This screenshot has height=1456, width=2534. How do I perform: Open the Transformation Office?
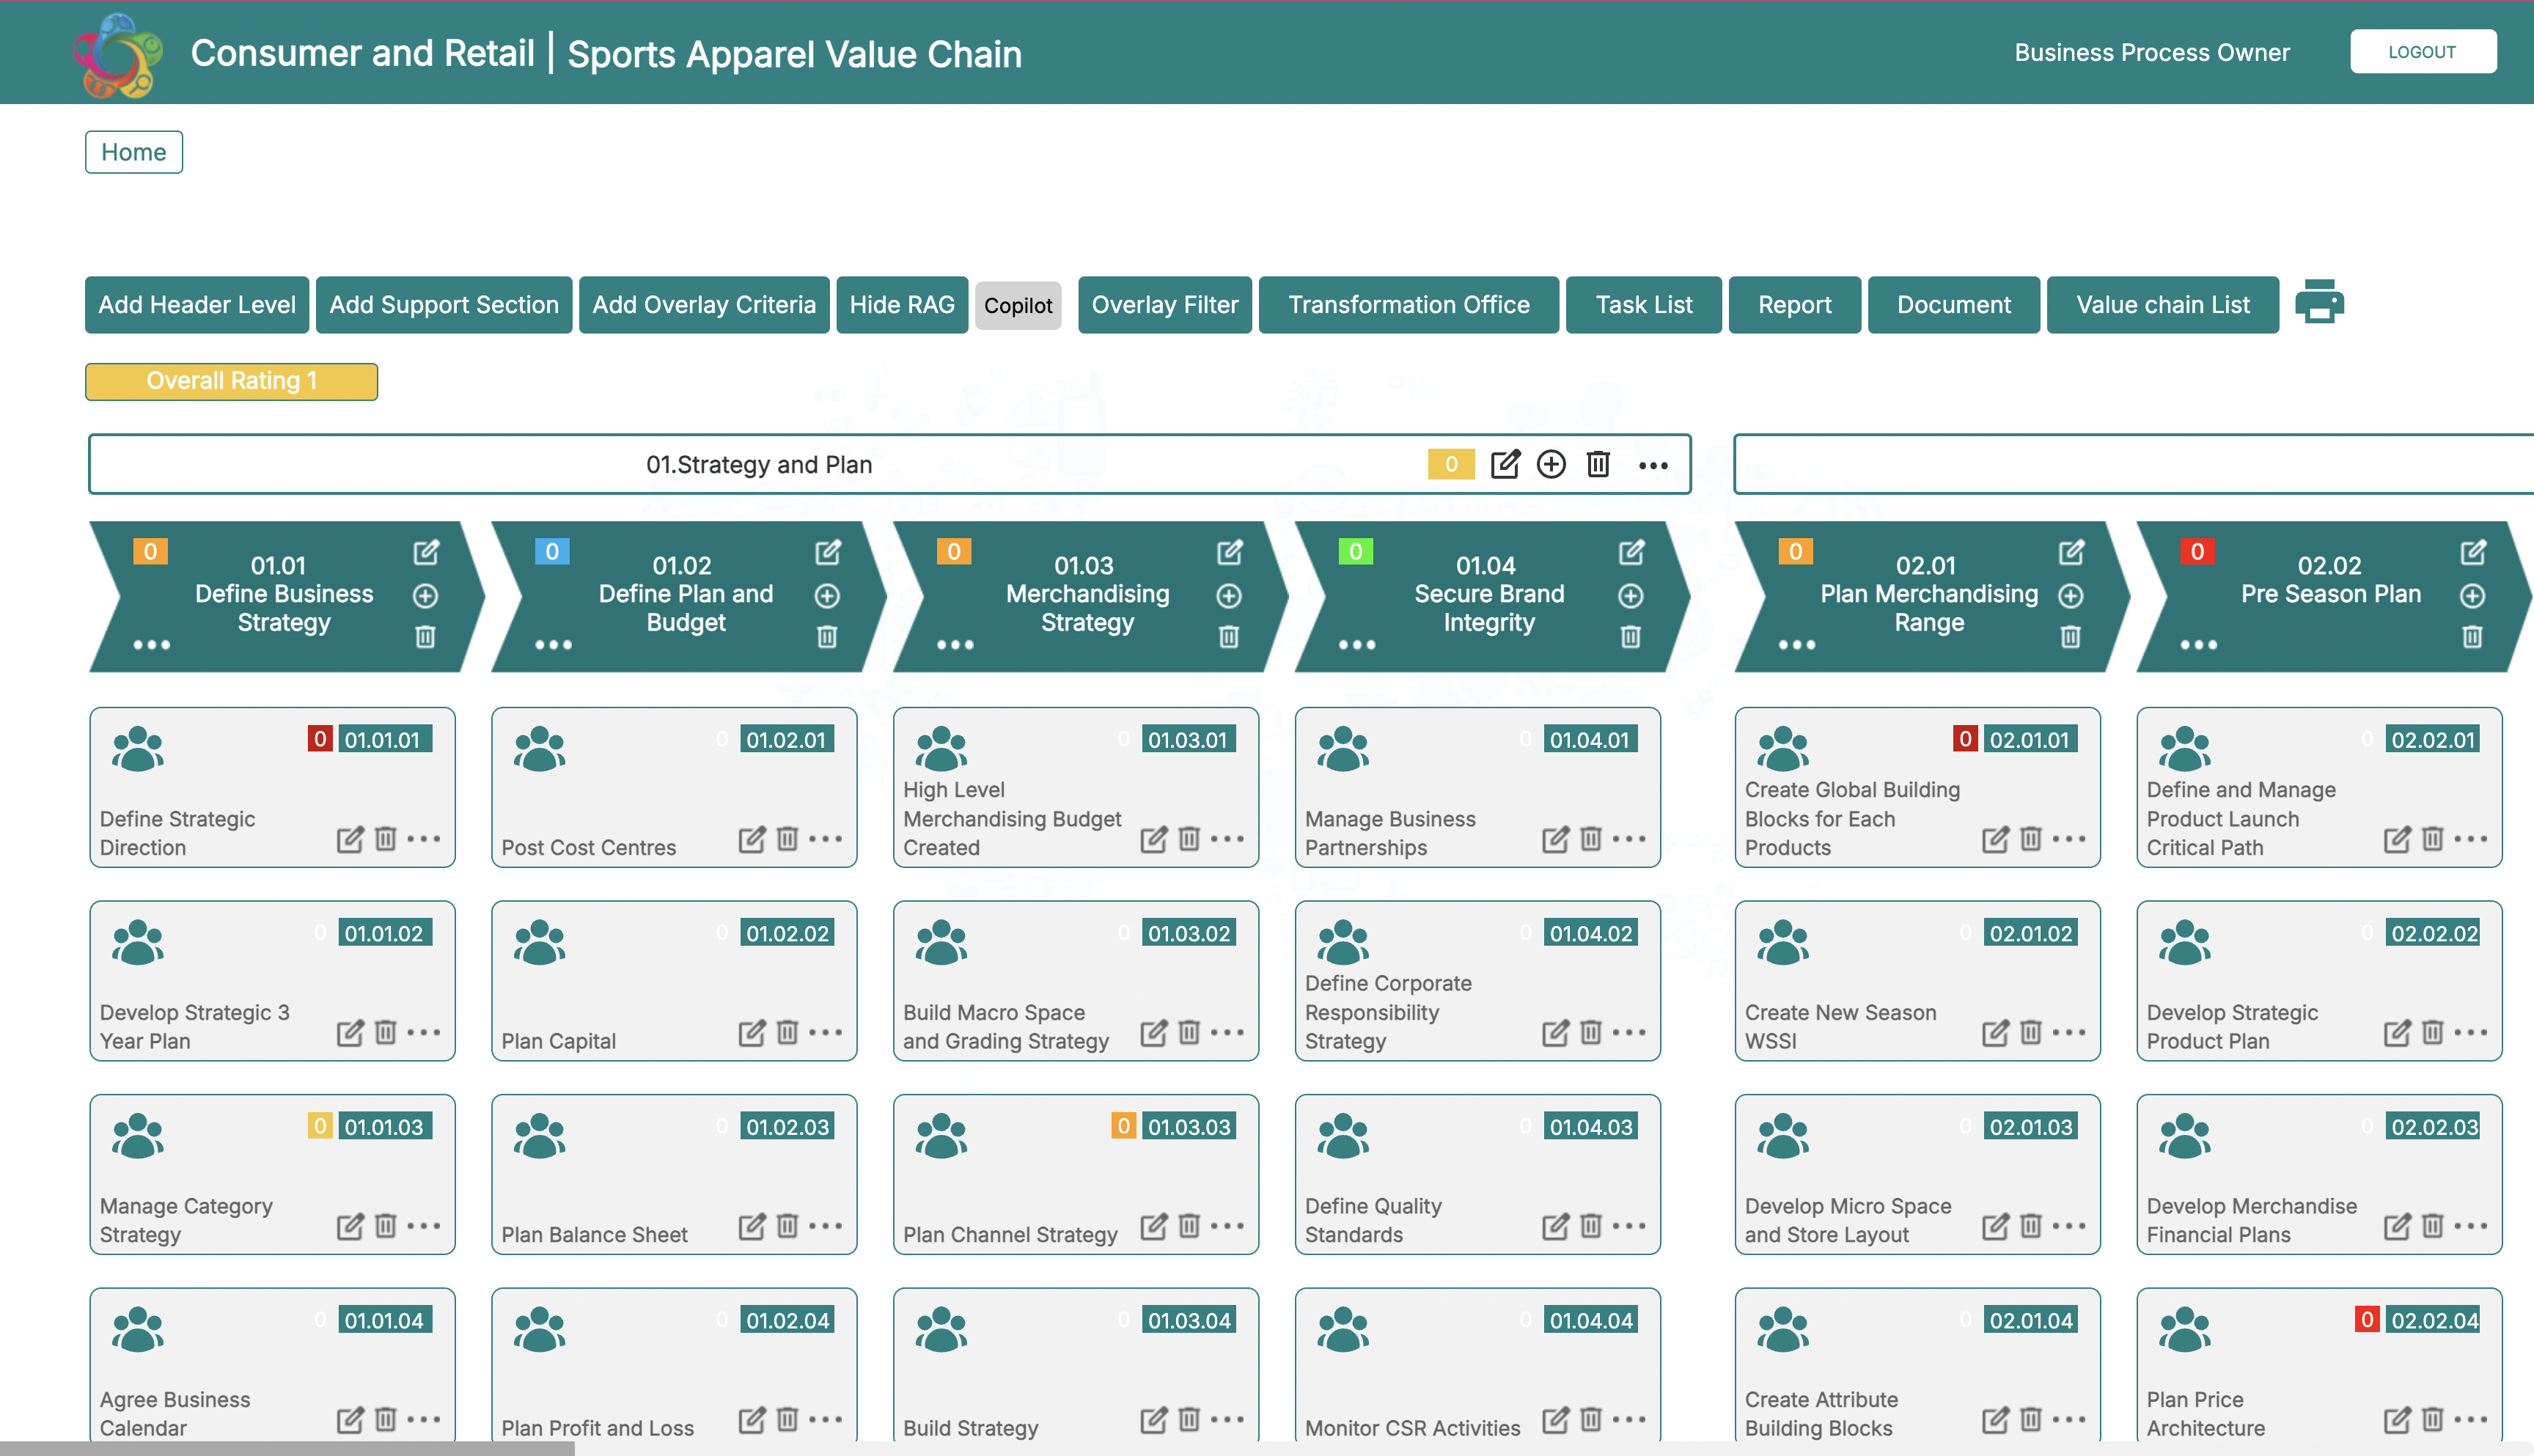point(1409,305)
